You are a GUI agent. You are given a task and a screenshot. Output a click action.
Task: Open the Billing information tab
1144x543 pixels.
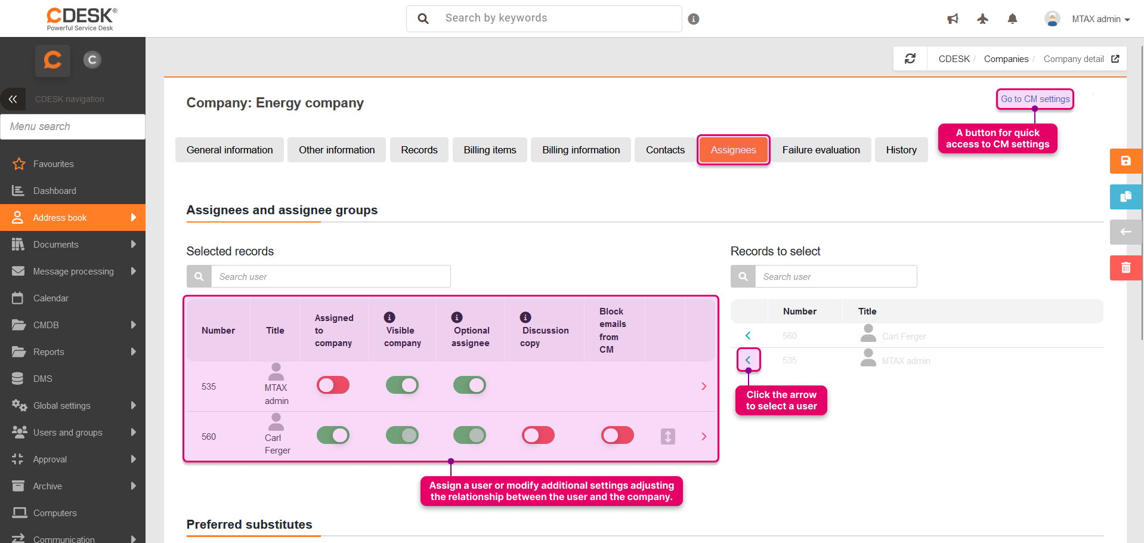click(581, 150)
